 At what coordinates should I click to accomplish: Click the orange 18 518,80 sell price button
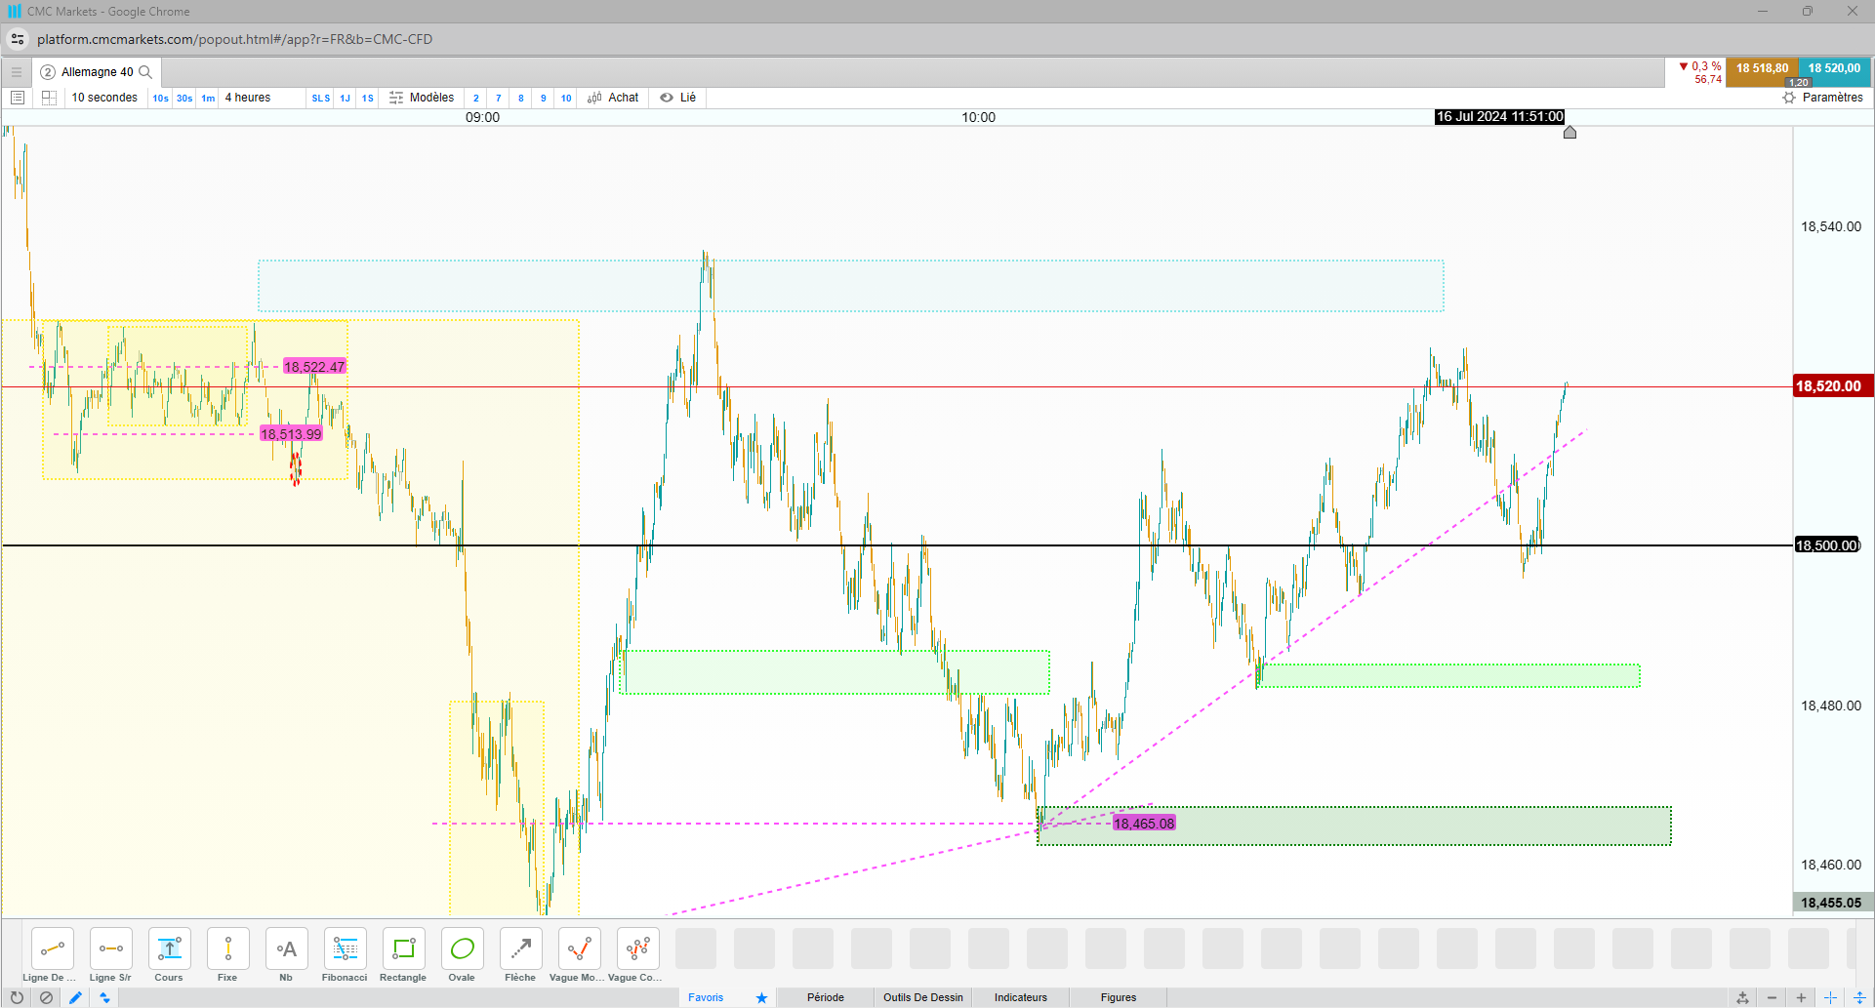tap(1762, 69)
